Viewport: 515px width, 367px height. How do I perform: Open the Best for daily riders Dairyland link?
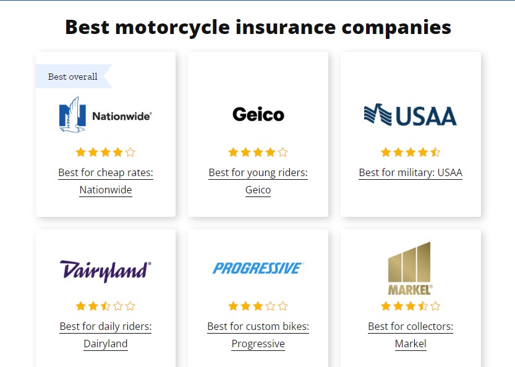[x=105, y=335]
